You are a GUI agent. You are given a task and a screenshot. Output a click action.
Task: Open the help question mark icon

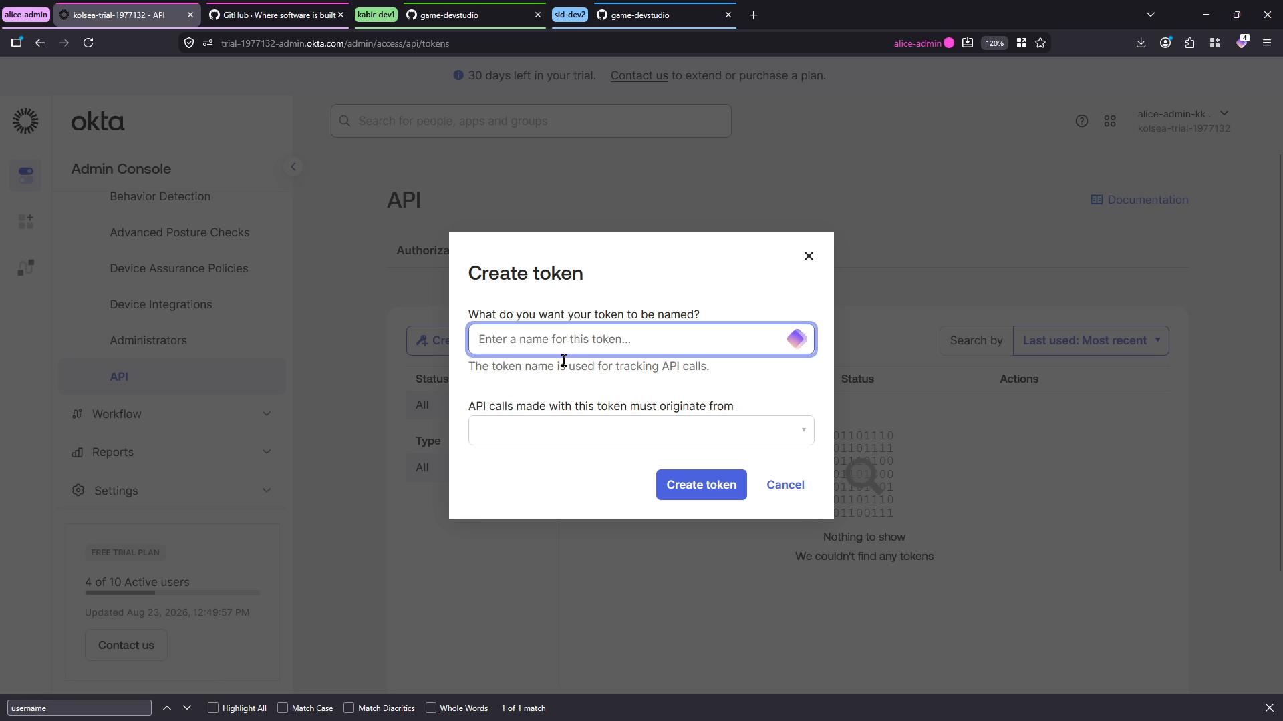1081,121
